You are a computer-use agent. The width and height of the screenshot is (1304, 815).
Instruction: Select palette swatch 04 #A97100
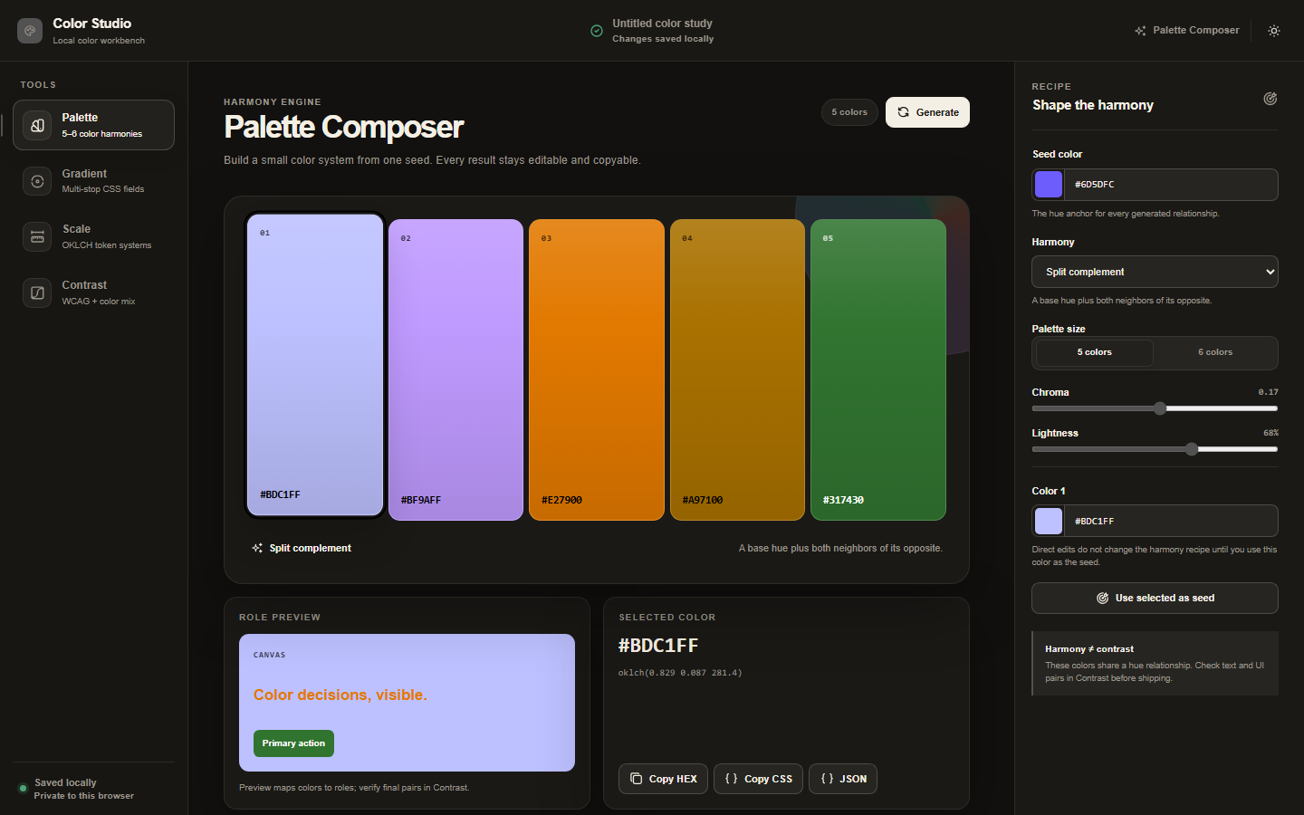[737, 369]
